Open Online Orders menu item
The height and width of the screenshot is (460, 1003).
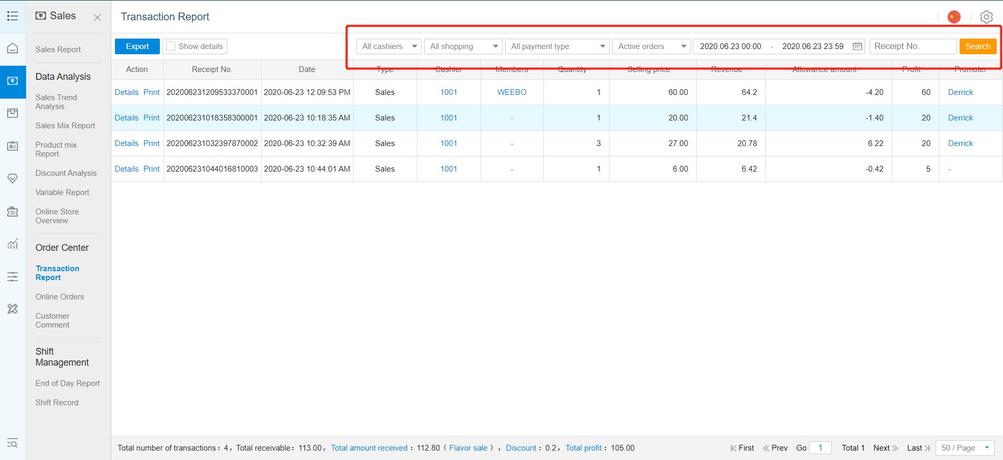click(60, 297)
